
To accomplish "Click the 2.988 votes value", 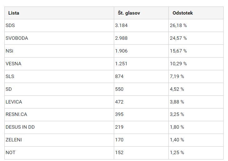I will [121, 38].
